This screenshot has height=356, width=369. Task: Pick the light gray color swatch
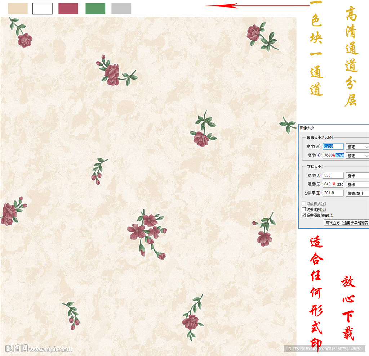[121, 9]
